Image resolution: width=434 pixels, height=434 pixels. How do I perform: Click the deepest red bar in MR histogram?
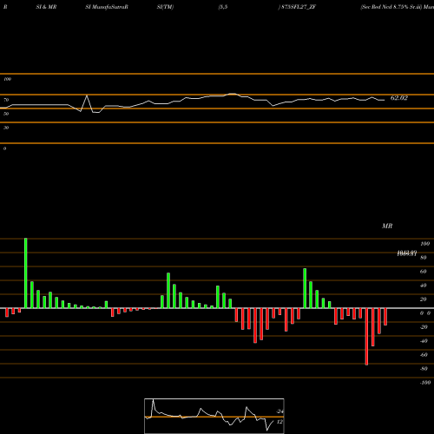(367, 337)
